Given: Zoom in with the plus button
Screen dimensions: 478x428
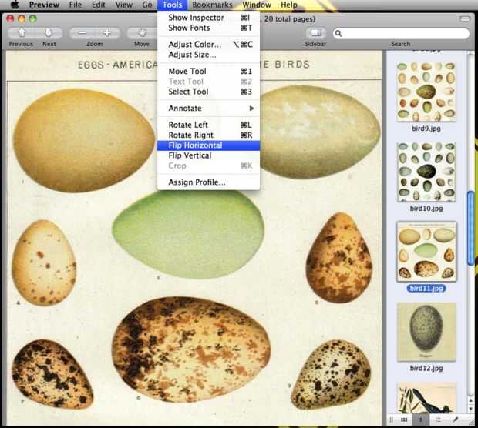Looking at the screenshot, I should point(106,33).
